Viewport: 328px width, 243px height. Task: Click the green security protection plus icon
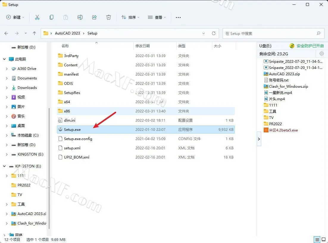[x=292, y=46]
